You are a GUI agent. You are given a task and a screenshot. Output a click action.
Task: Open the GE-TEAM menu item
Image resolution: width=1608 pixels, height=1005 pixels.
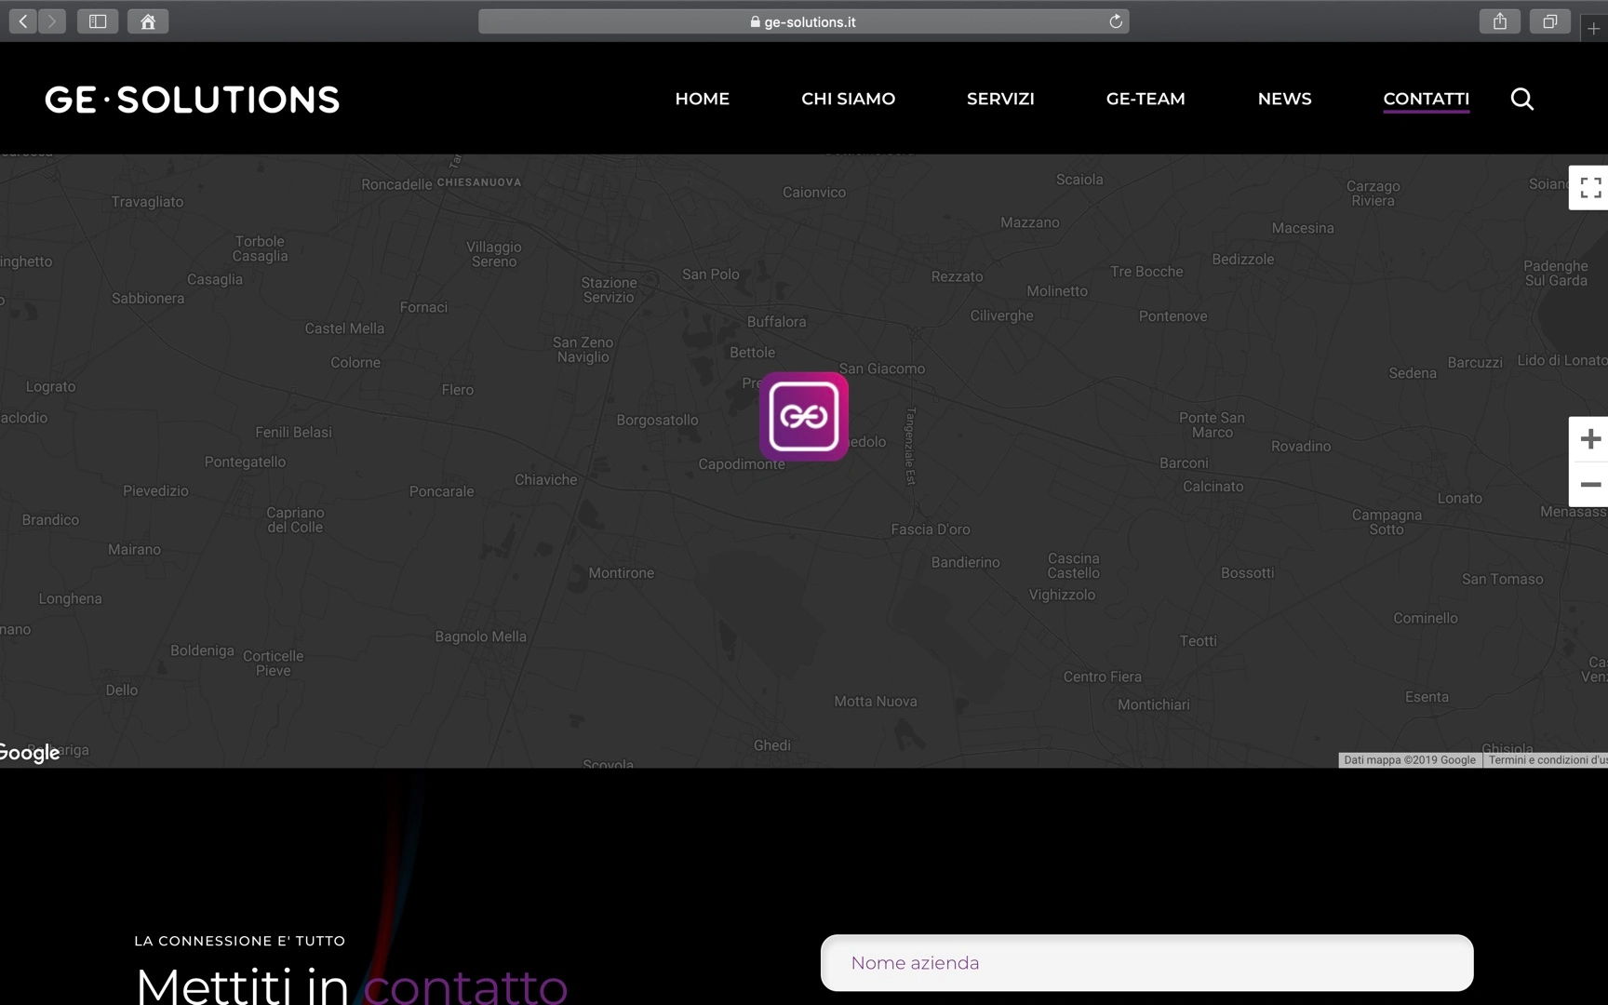click(x=1146, y=99)
